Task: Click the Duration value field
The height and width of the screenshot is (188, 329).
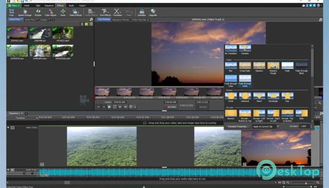Action: pyautogui.click(x=305, y=126)
